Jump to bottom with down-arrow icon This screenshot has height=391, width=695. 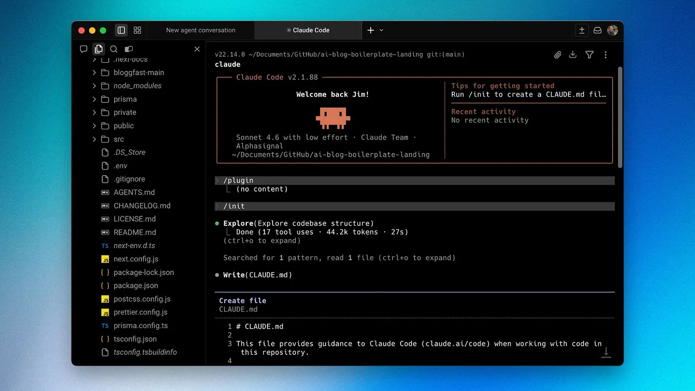(x=606, y=352)
